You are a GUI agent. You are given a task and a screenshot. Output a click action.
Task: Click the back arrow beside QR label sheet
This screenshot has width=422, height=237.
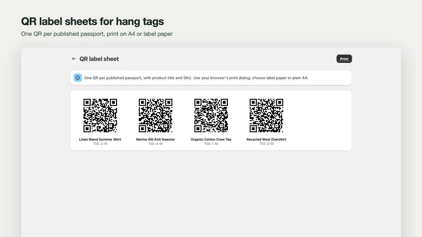pos(74,58)
